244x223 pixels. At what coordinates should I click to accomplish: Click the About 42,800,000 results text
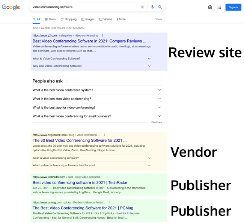tap(59, 28)
